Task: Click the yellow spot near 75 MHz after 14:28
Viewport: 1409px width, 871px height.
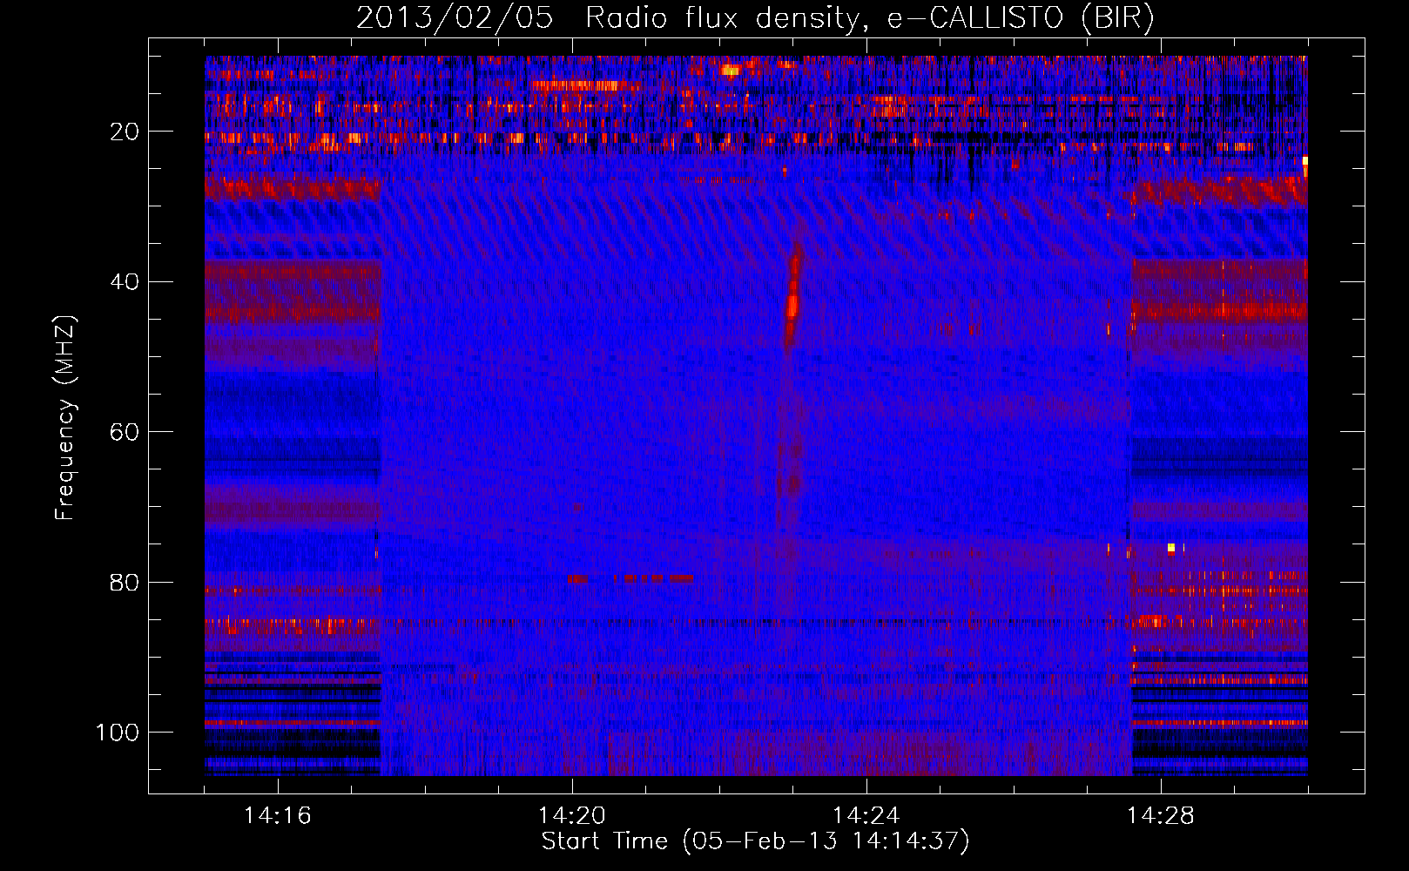Action: point(1171,548)
